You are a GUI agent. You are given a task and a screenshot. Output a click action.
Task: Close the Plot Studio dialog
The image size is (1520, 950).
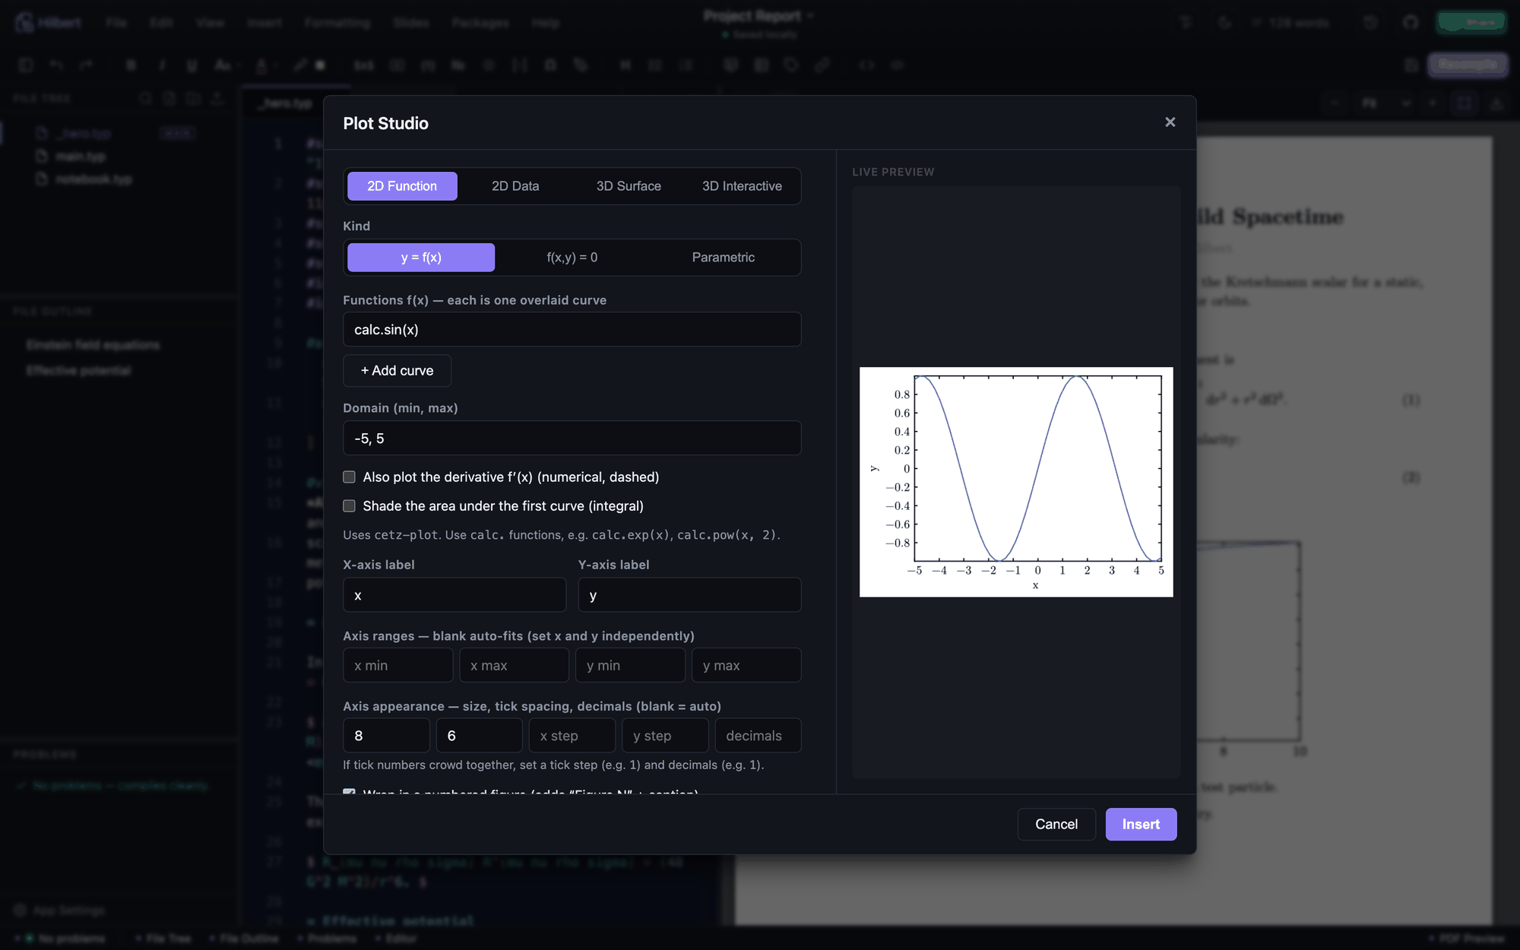tap(1170, 122)
